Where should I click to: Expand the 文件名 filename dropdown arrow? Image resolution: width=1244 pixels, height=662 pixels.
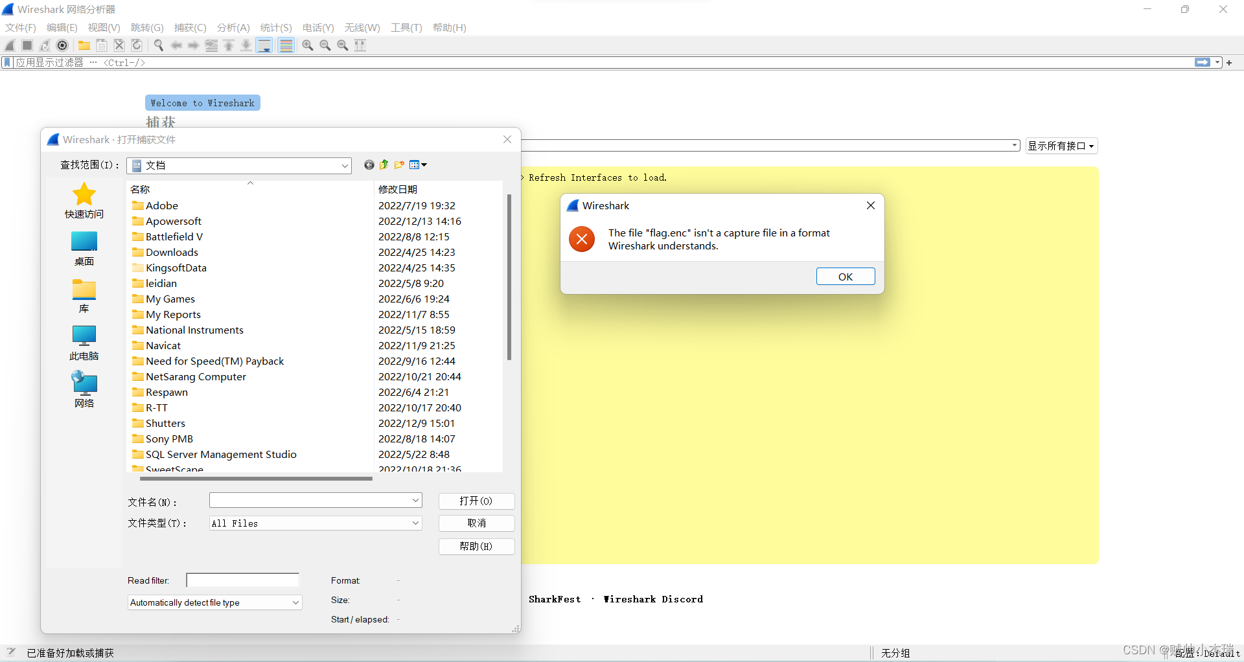(416, 501)
